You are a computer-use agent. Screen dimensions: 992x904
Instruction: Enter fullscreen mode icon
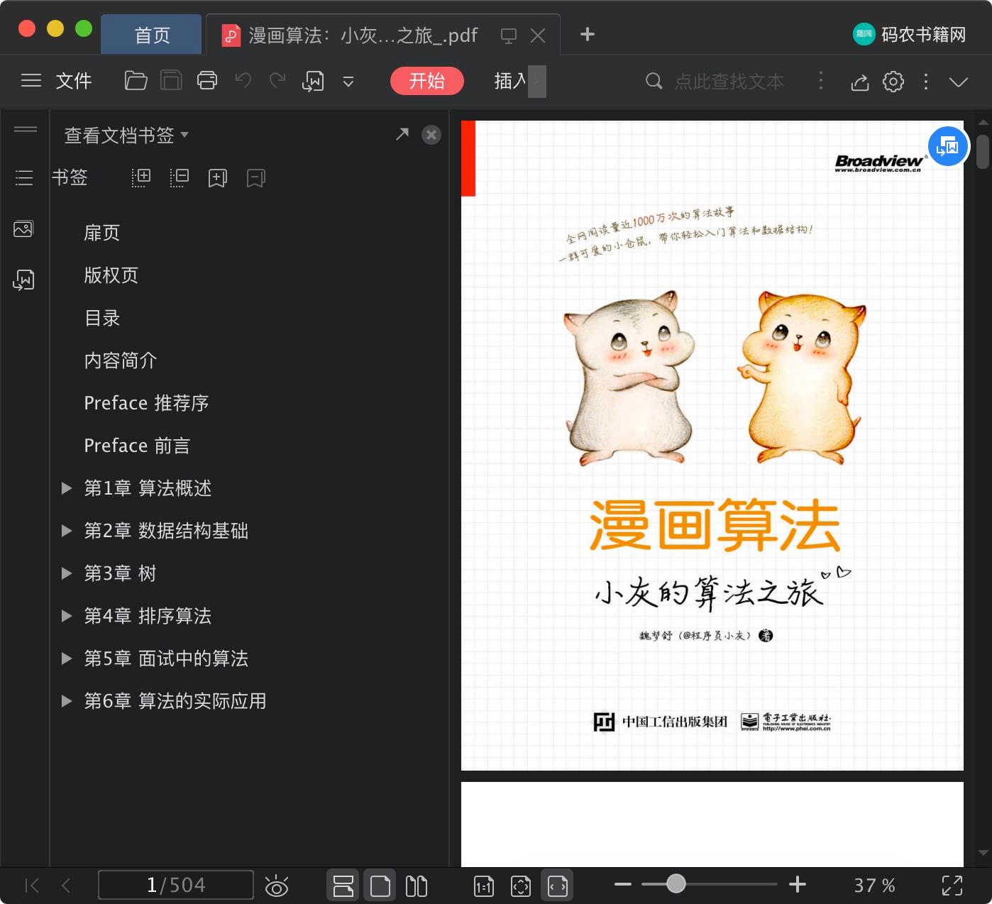[x=952, y=886]
